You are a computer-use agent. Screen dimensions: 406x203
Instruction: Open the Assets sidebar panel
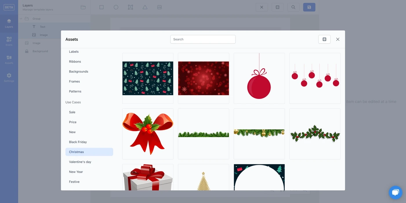pyautogui.click(x=9, y=59)
